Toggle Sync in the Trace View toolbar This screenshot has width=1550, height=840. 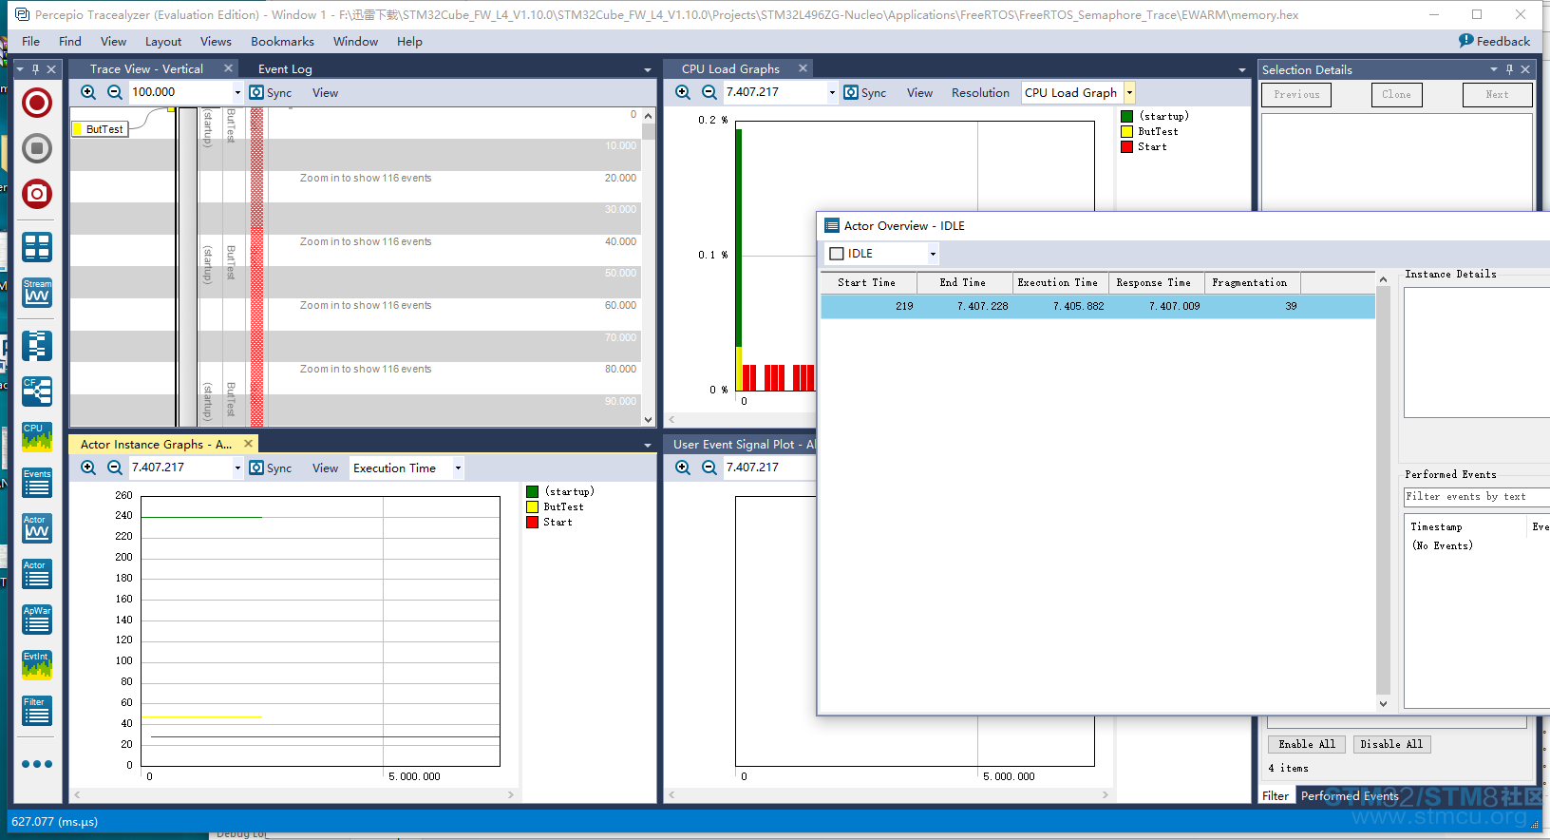tap(271, 92)
